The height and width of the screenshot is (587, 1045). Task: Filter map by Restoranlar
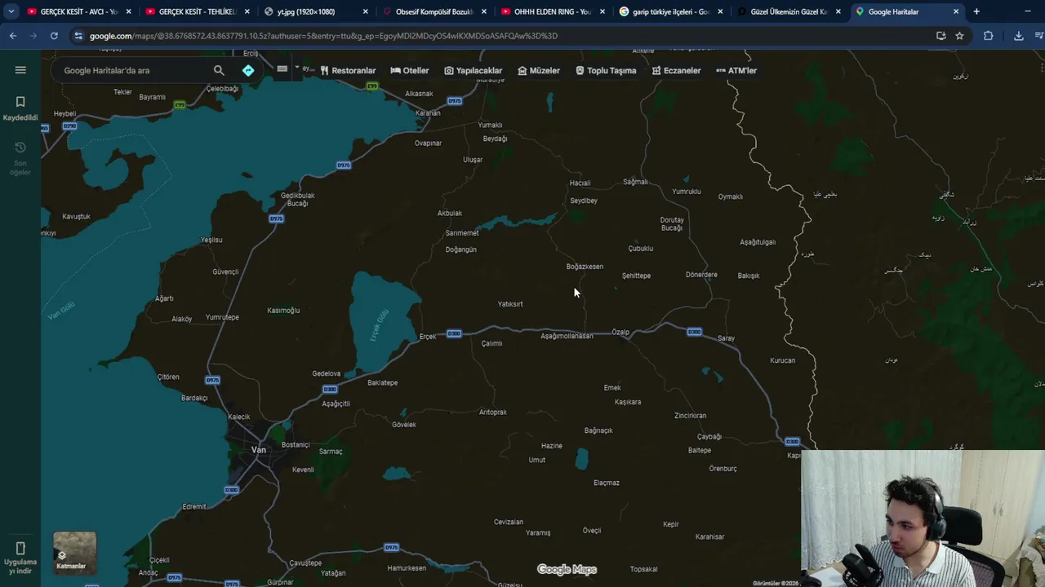348,71
